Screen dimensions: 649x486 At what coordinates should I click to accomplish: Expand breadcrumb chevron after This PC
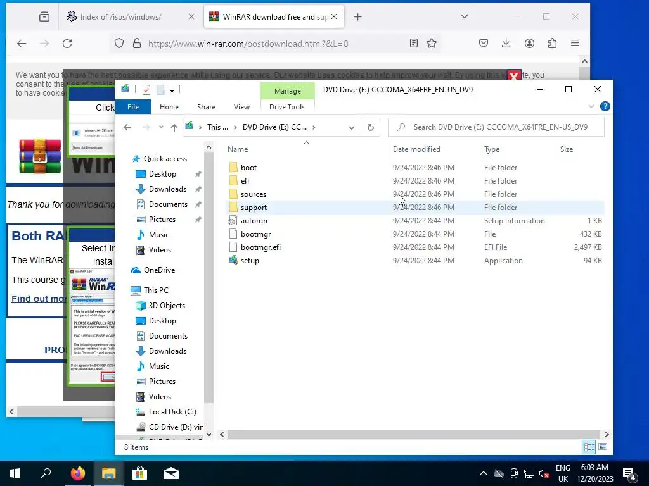(x=235, y=127)
